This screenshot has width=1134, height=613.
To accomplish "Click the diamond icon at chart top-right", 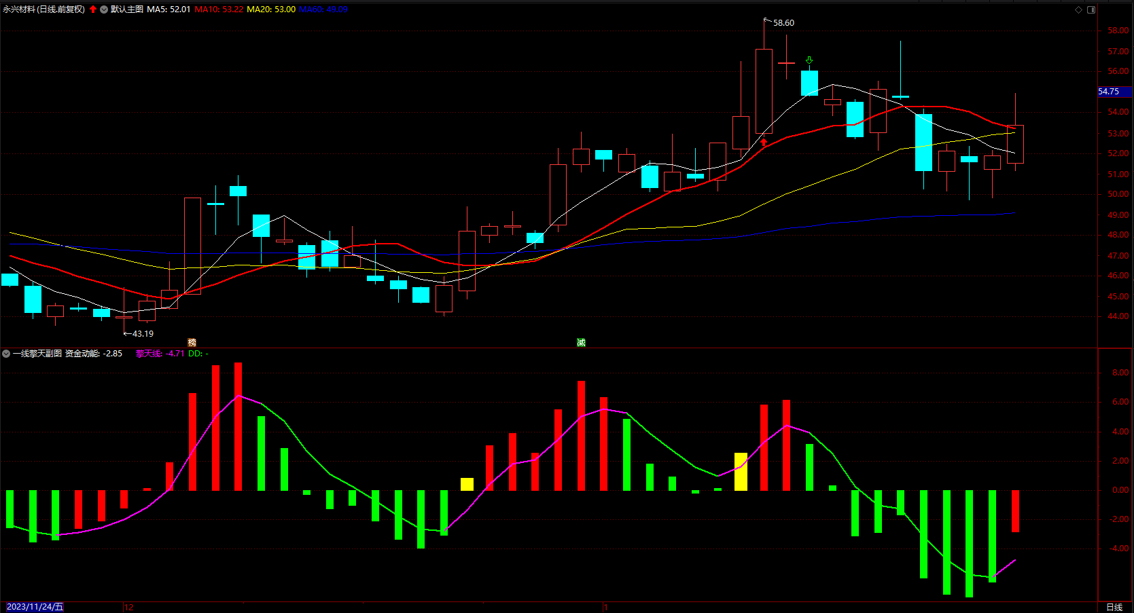I will tap(1078, 10).
